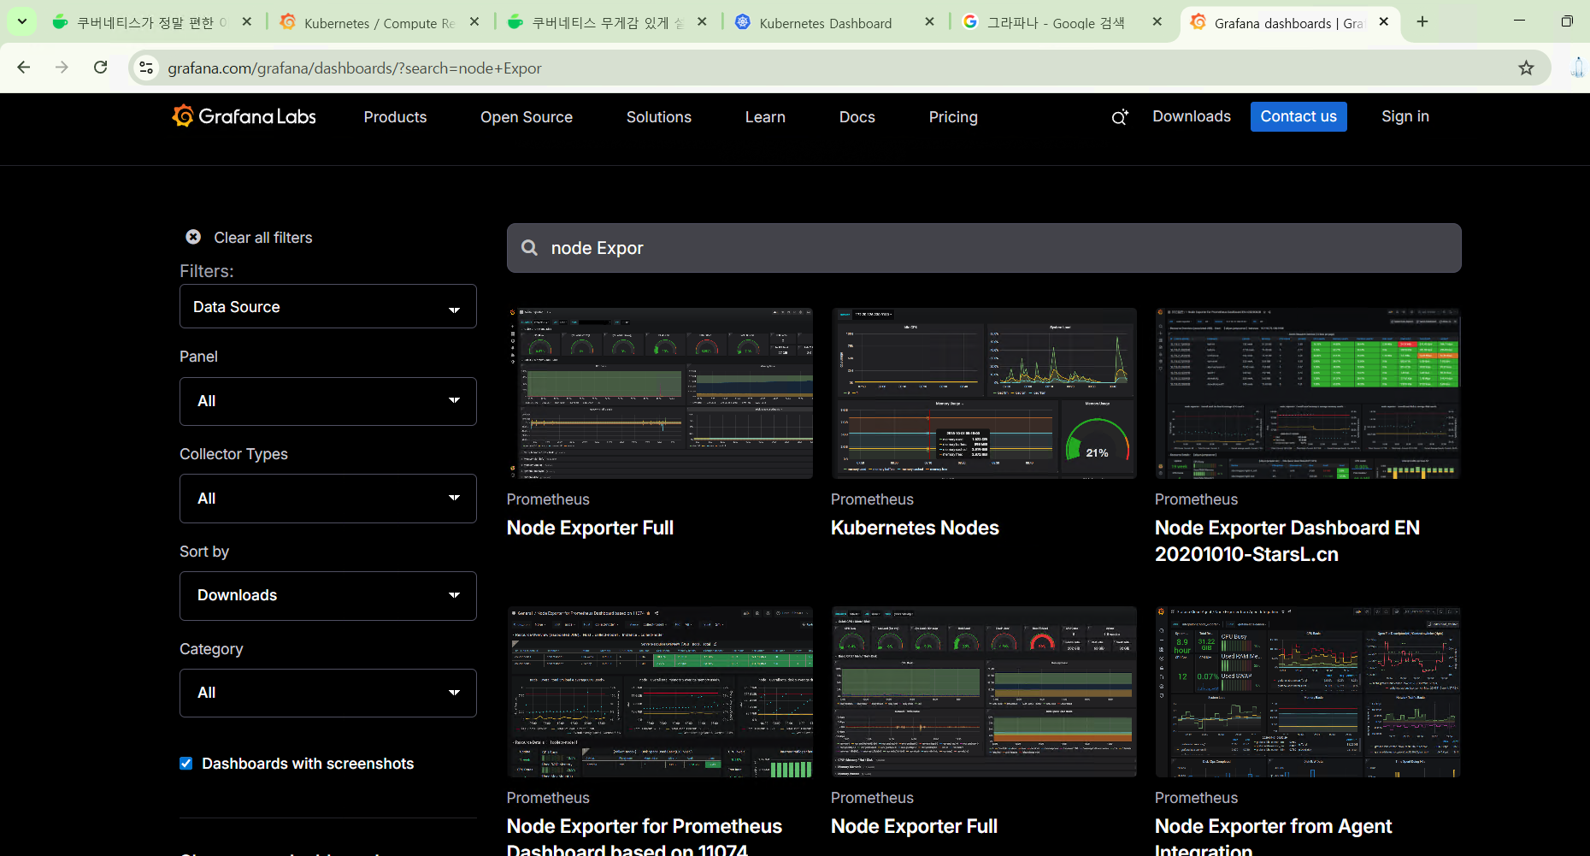Open Node Exporter Dashboard EN 20201010-StarsL.cn
The image size is (1590, 856).
click(x=1287, y=541)
